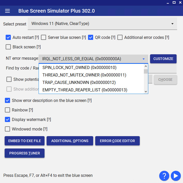The width and height of the screenshot is (183, 183).
Task: Toggle the Display watermark checkbox
Action: click(x=7, y=119)
